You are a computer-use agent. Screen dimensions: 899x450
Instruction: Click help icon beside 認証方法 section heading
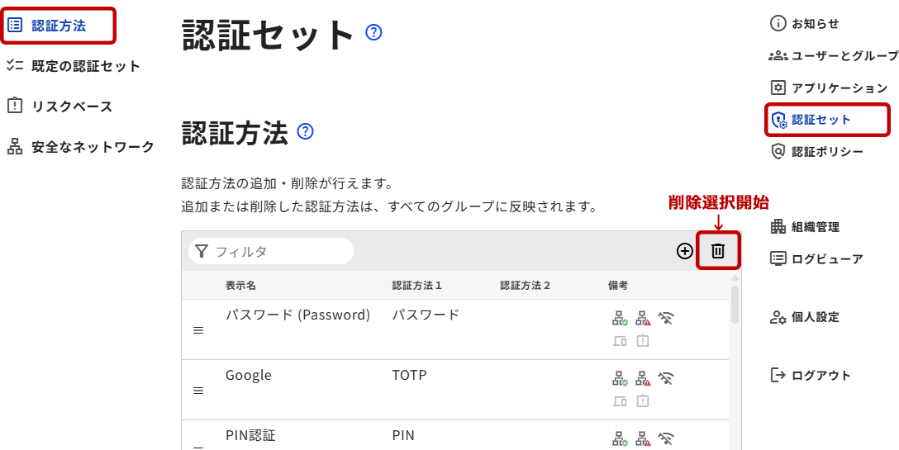[x=305, y=131]
